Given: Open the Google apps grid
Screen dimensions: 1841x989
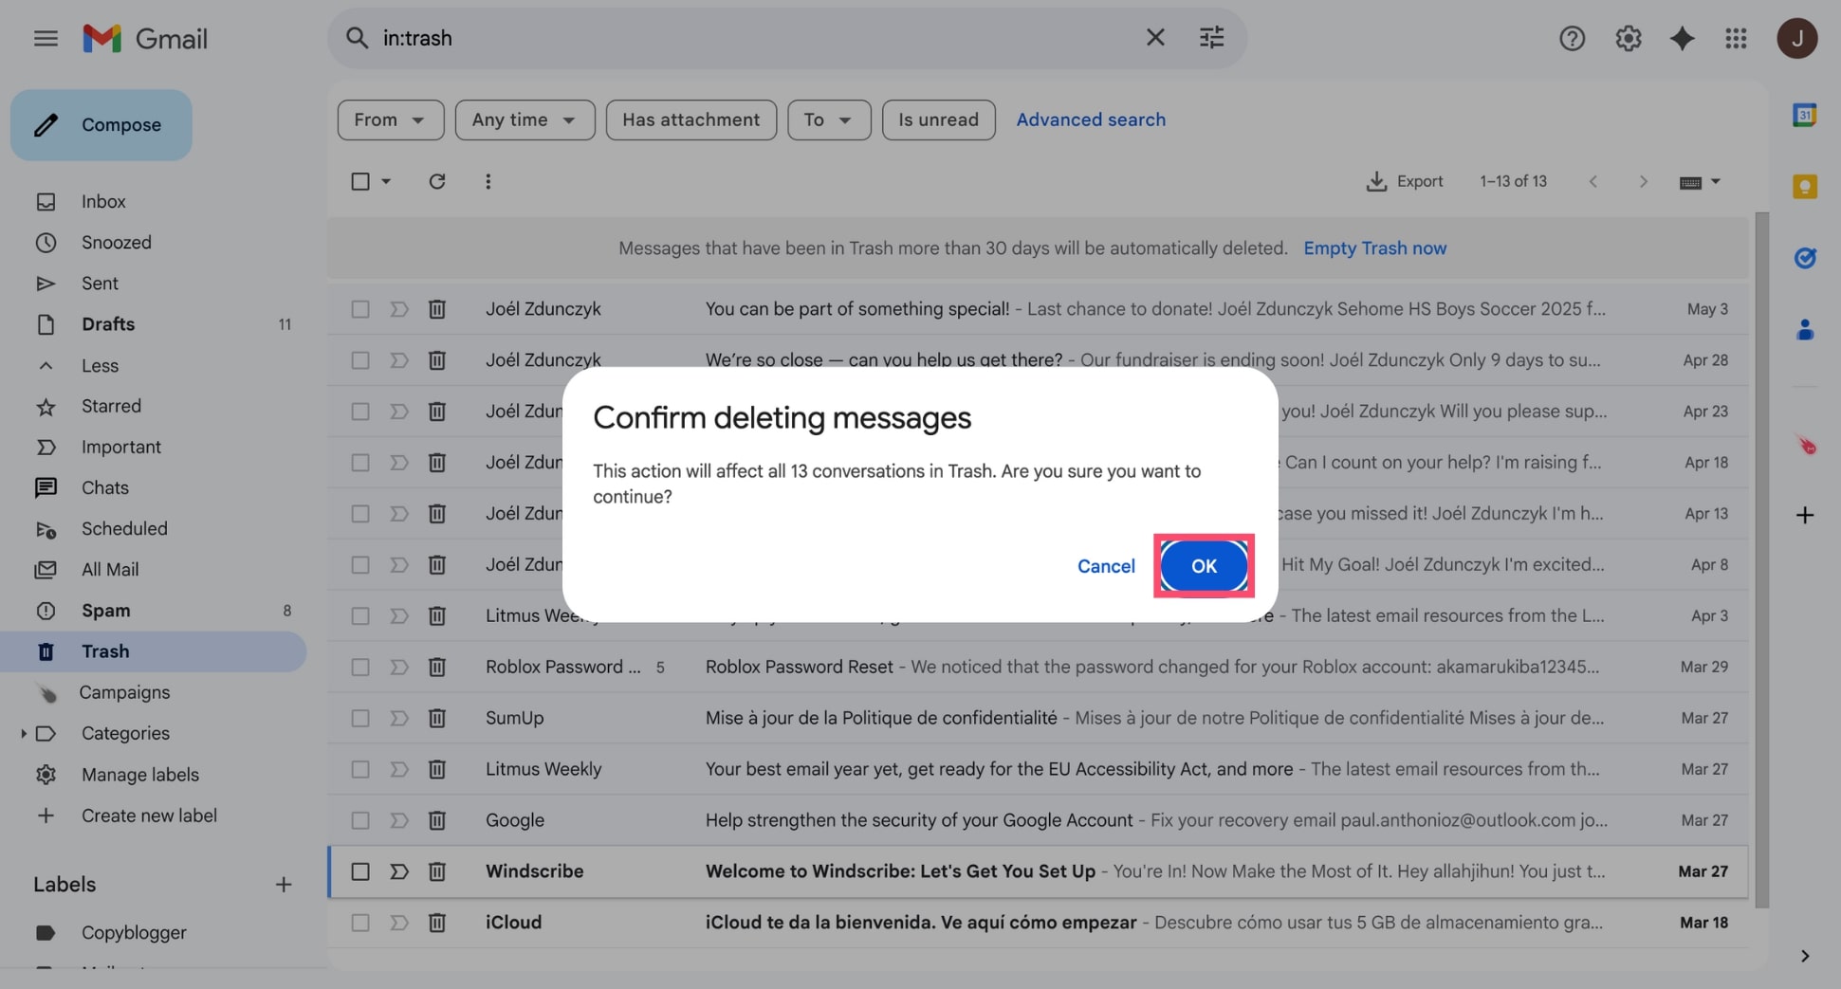Looking at the screenshot, I should tap(1736, 38).
